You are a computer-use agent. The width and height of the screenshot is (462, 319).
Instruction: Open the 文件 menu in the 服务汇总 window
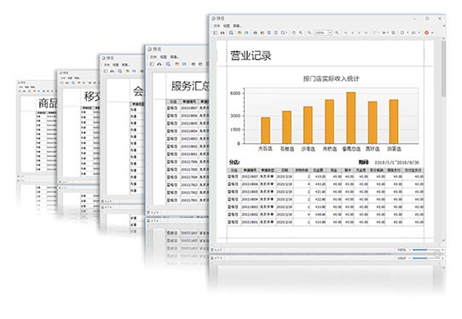coord(153,57)
